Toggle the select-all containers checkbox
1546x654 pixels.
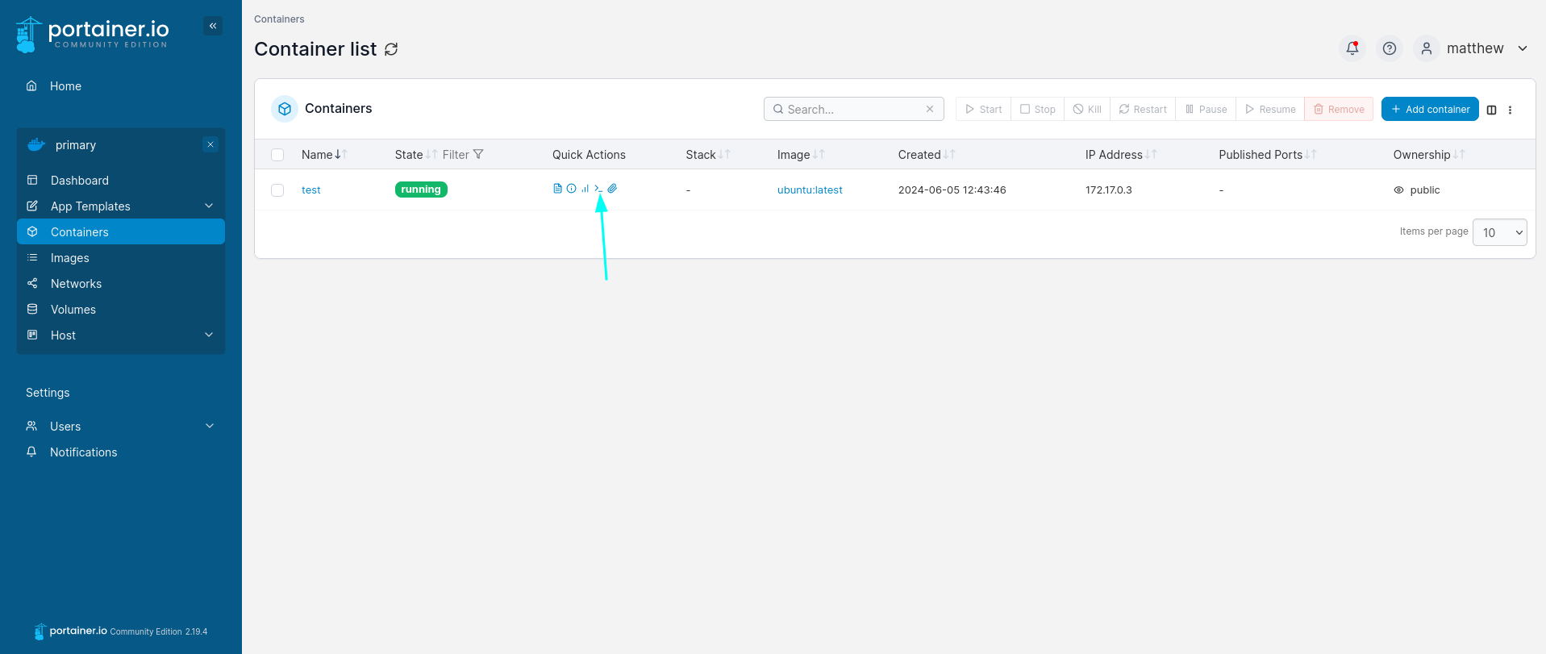tap(277, 155)
